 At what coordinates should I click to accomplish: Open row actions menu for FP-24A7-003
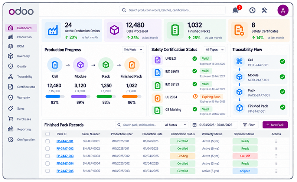pos(276,156)
